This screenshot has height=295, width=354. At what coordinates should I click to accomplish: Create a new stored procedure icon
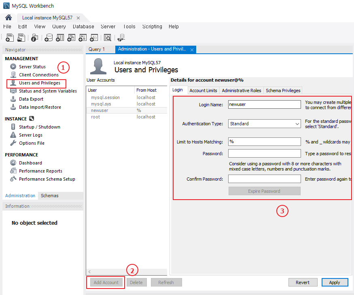[83, 38]
